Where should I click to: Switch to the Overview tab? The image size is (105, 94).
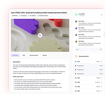(x=15, y=55)
